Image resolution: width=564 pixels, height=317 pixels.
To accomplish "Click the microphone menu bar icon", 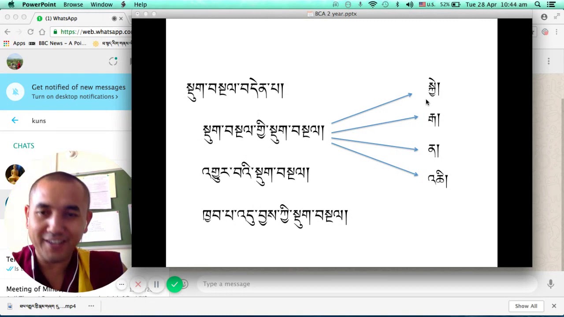I will pyautogui.click(x=360, y=4).
